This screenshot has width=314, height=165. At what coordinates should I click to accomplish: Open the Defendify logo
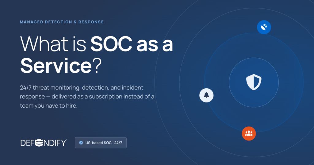click(44, 143)
